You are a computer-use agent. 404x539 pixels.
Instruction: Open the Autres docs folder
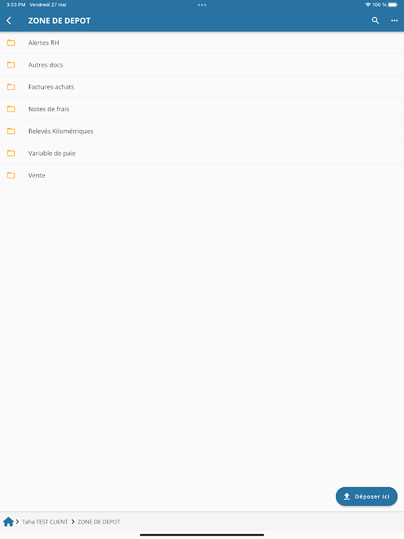[x=202, y=65]
